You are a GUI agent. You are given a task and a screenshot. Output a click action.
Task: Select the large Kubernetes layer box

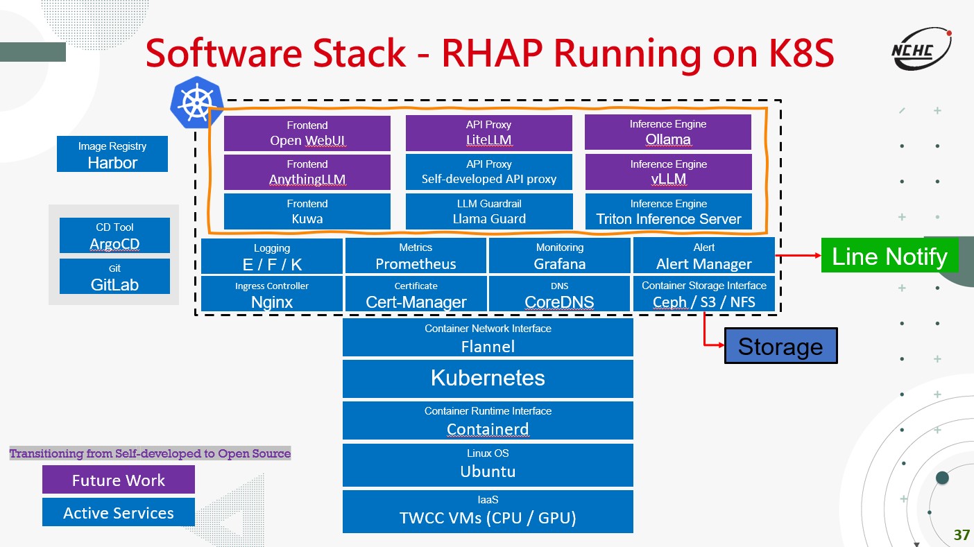488,379
